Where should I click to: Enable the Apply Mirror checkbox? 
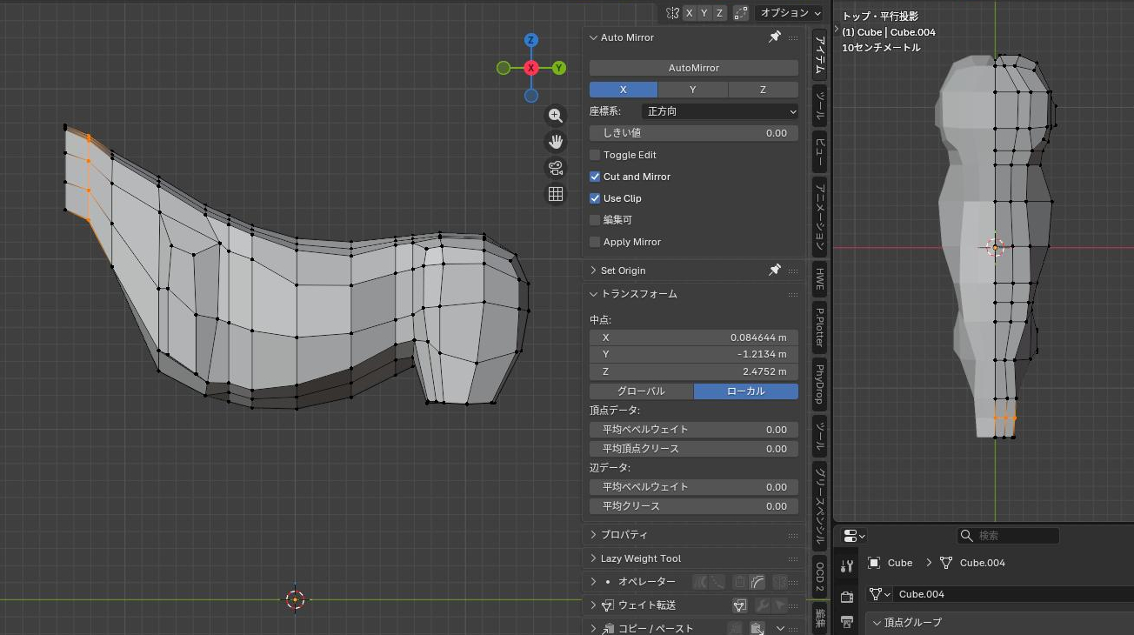595,242
